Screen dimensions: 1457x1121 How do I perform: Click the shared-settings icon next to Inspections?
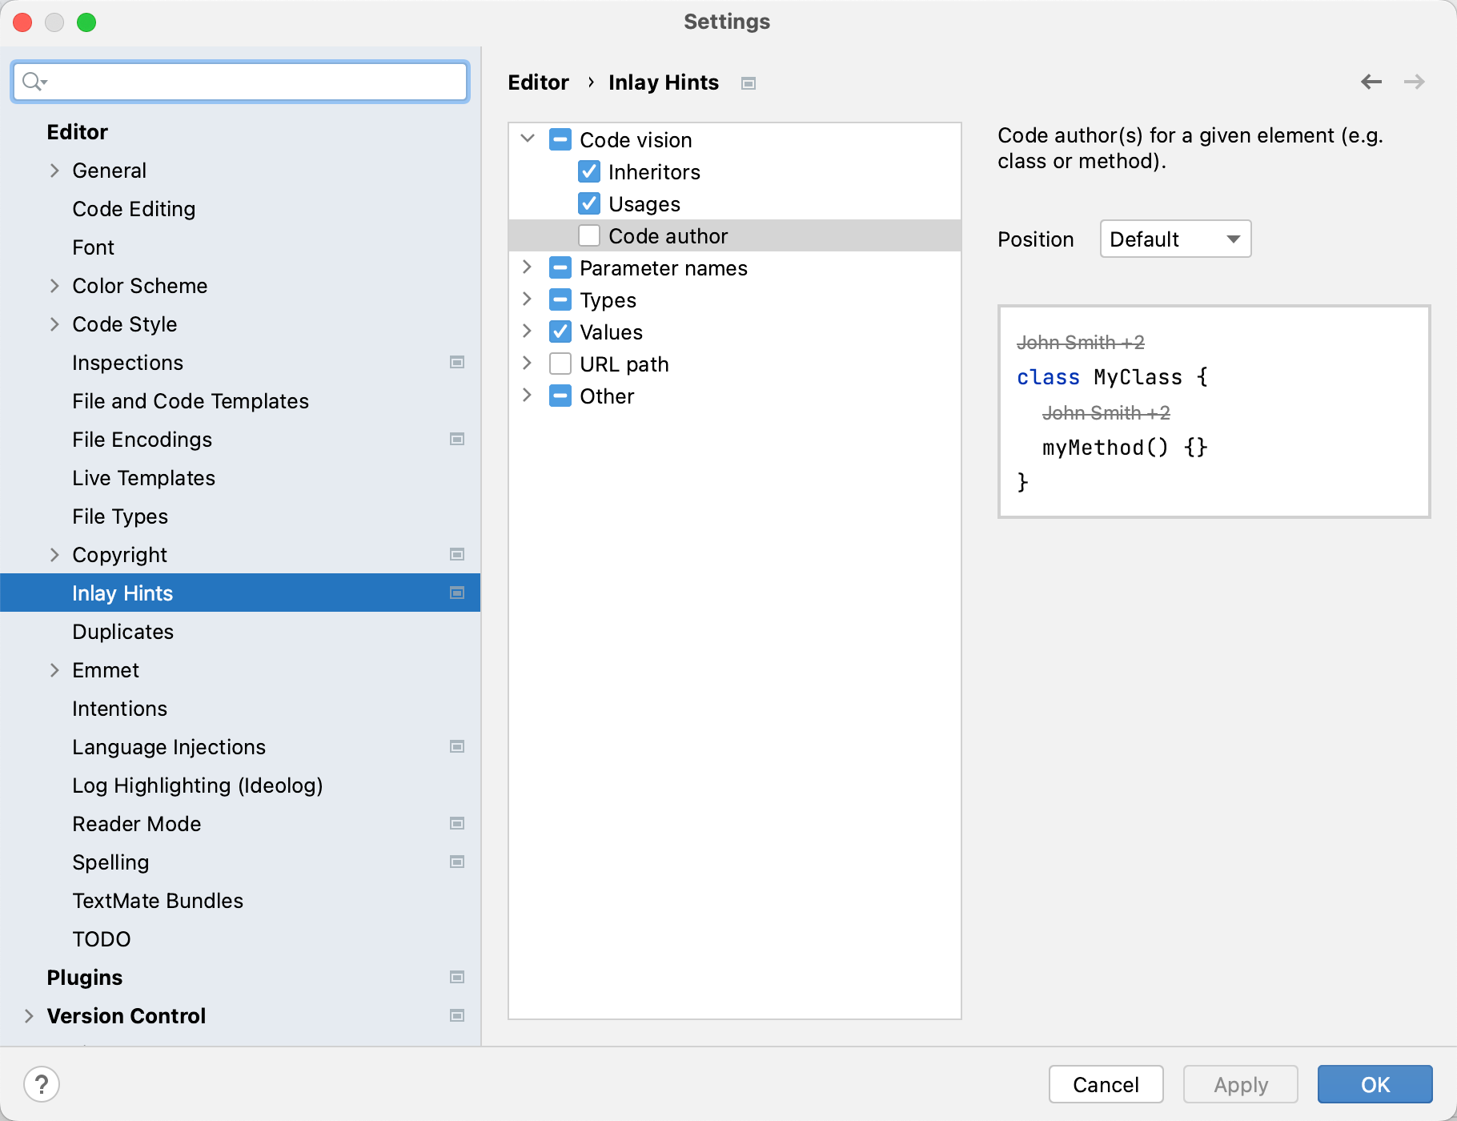tap(456, 362)
